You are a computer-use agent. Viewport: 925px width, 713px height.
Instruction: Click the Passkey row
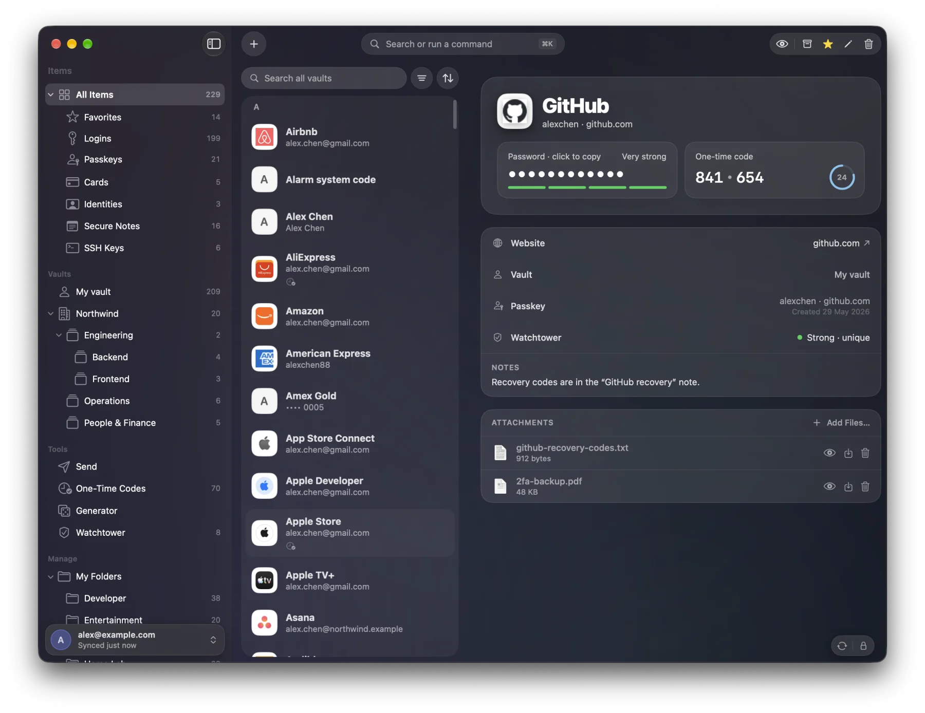[x=680, y=306]
